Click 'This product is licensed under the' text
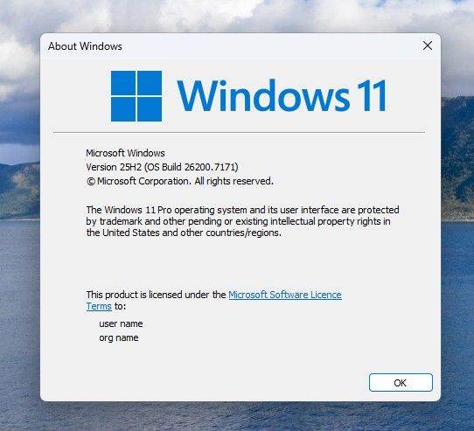Image resolution: width=474 pixels, height=431 pixels. [156, 295]
